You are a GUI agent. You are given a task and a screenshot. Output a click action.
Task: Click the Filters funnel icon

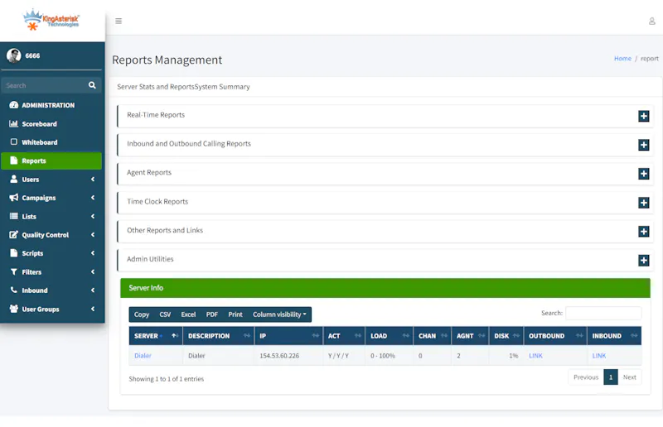coord(14,271)
